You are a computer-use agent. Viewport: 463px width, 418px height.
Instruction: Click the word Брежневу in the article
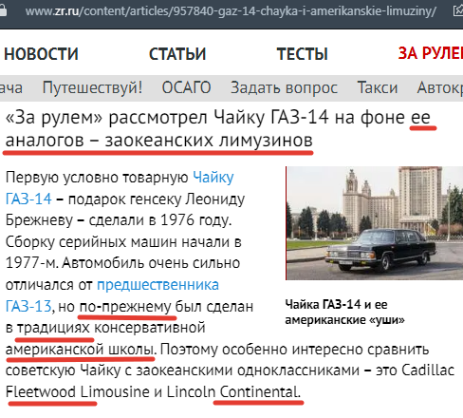tap(39, 220)
